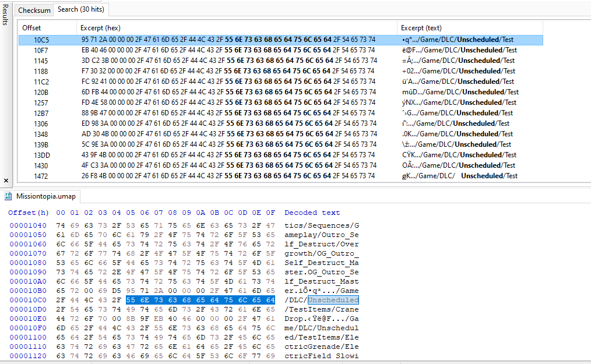Jump to search result at offset 1145
The width and height of the screenshot is (591, 364).
click(x=42, y=61)
